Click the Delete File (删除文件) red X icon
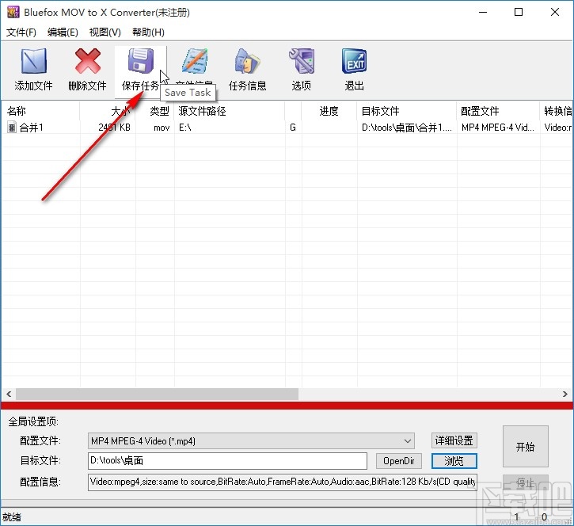 coord(88,61)
